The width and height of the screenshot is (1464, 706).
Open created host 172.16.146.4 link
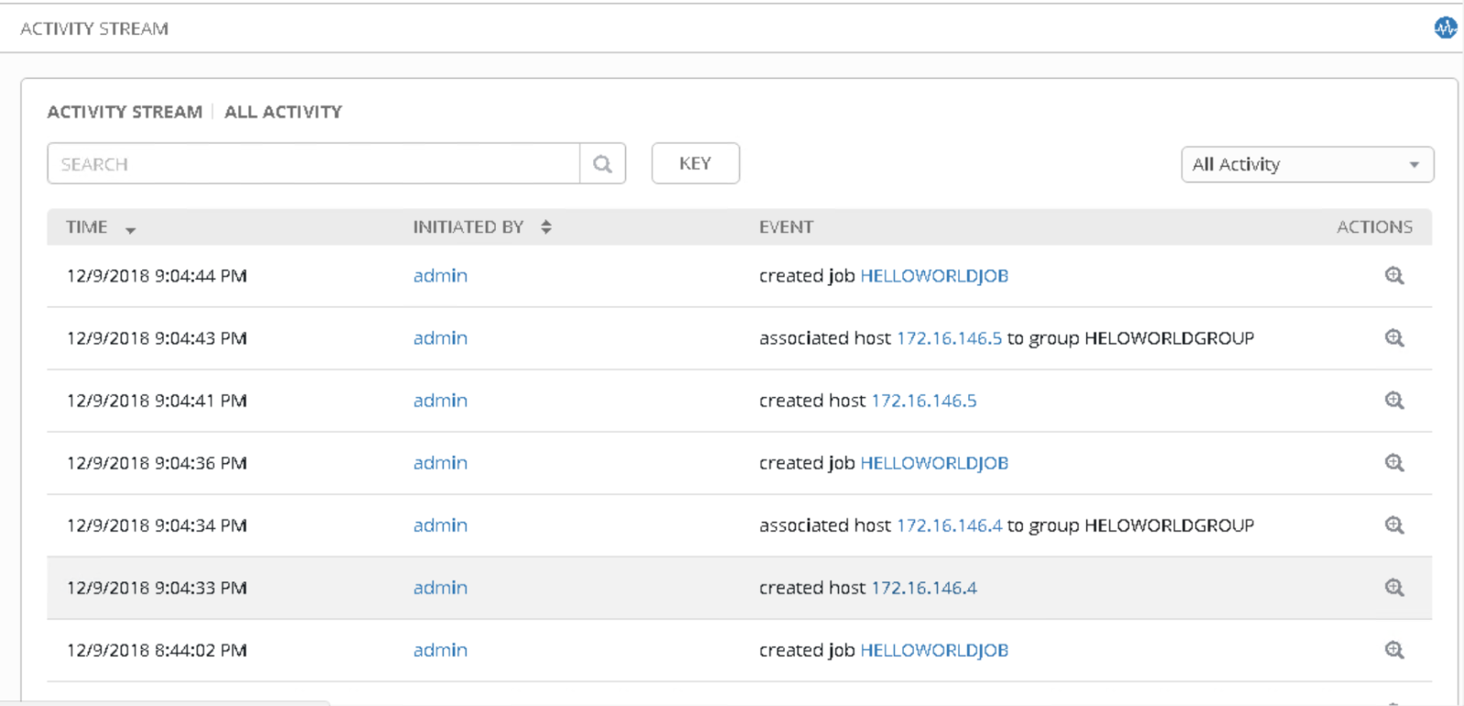[x=924, y=588]
